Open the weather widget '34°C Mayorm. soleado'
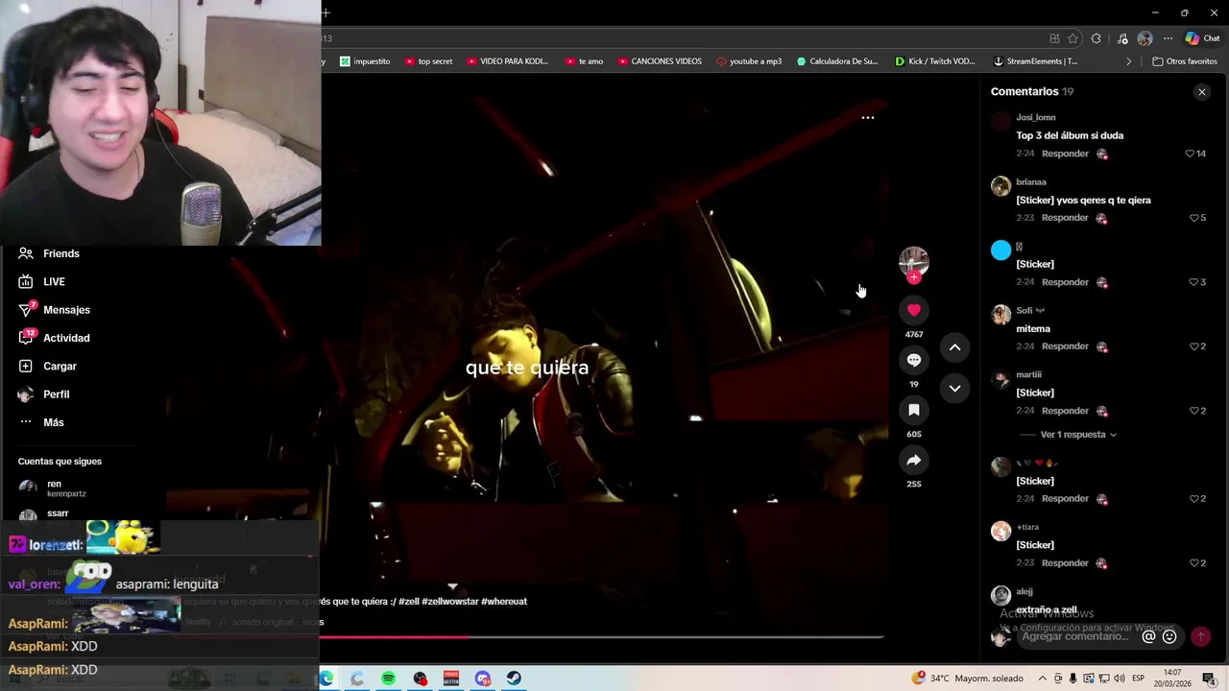Viewport: 1229px width, 691px height. point(968,679)
